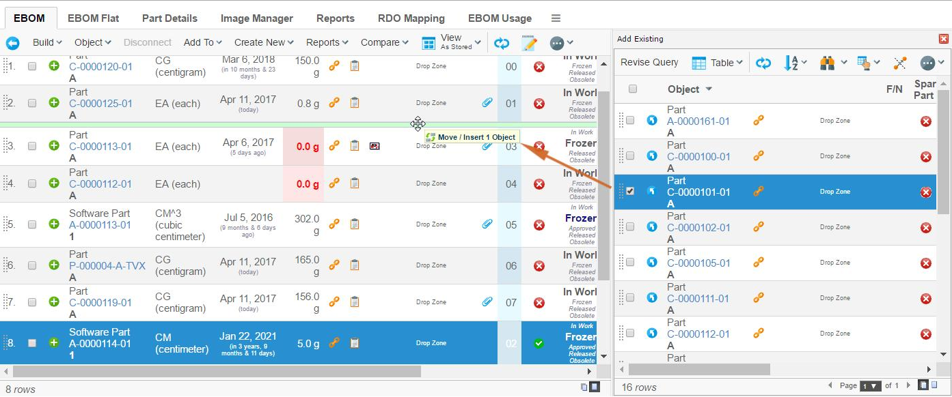Image resolution: width=952 pixels, height=397 pixels.
Task: Open part link C-0000120-01
Action: pos(100,67)
